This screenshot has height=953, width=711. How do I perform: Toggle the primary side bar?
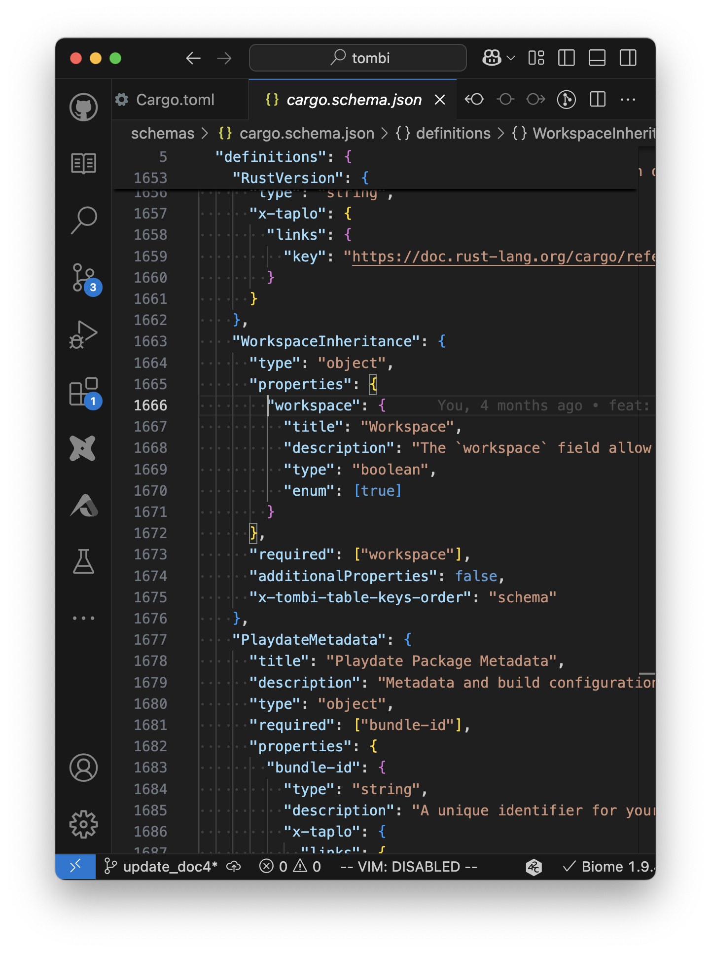[567, 58]
